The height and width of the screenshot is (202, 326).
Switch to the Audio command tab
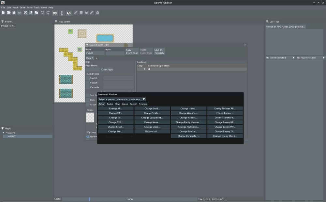click(110, 104)
